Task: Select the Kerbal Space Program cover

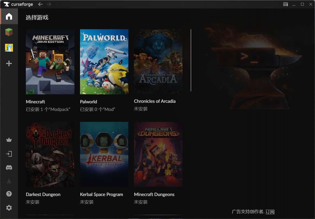Action: 104,154
